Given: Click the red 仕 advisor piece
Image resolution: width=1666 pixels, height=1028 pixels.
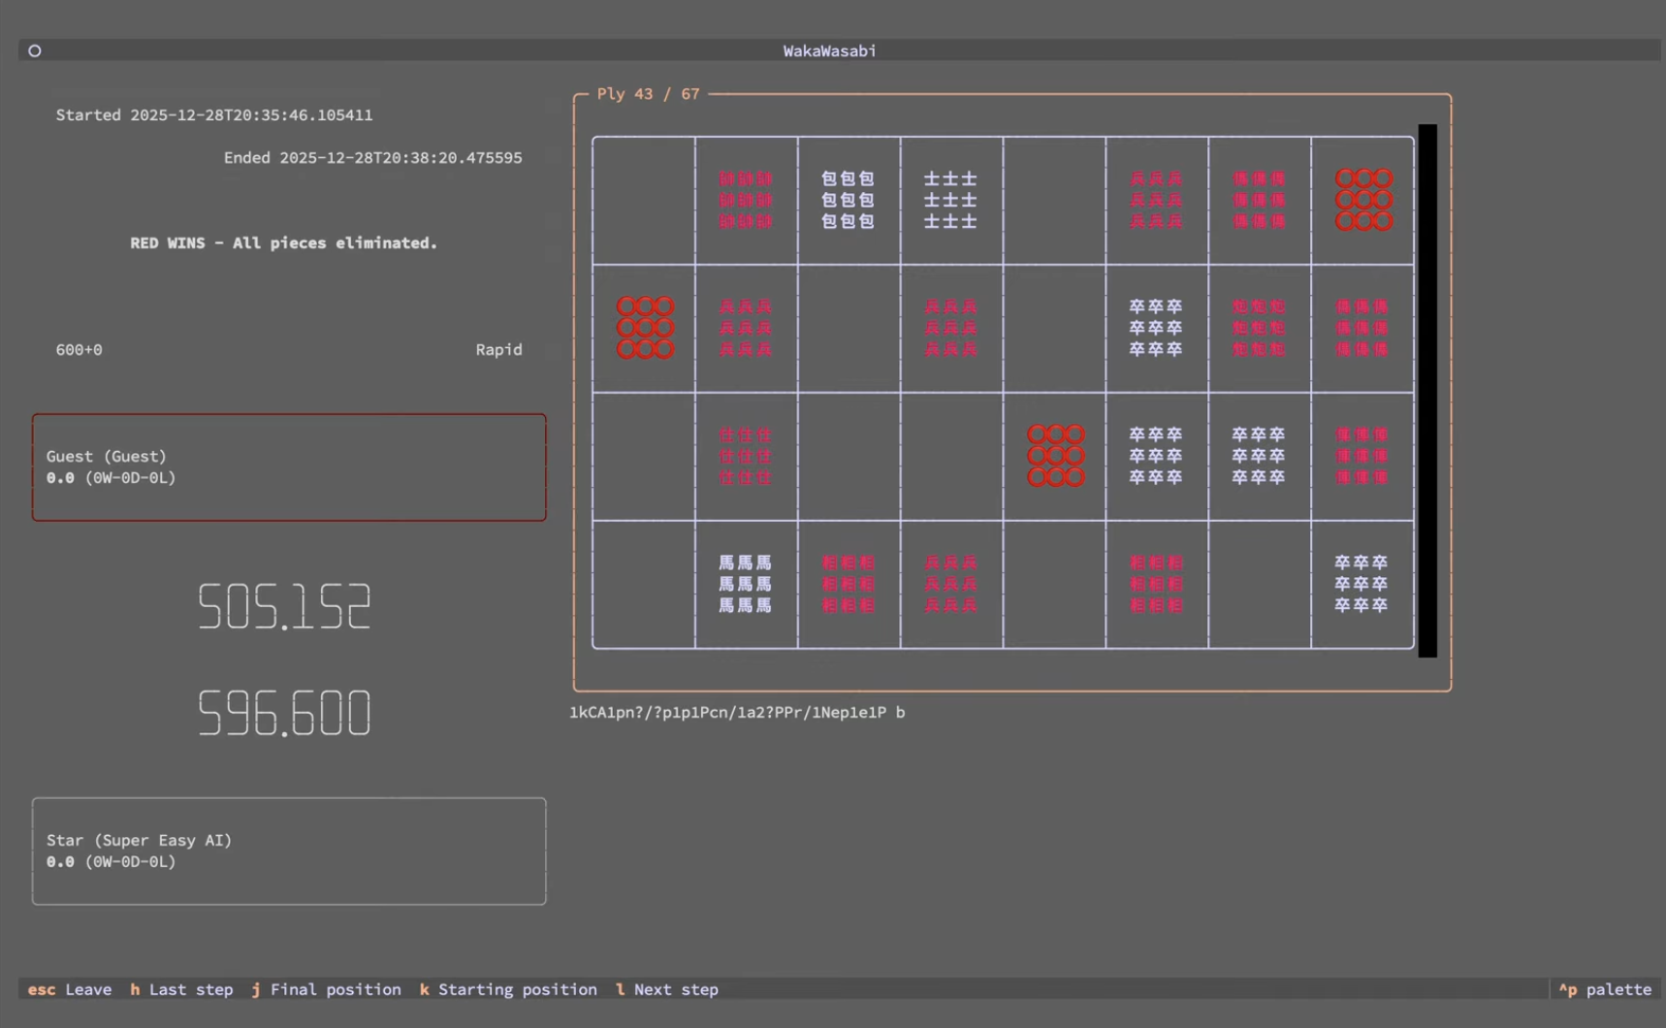Looking at the screenshot, I should [x=746, y=456].
